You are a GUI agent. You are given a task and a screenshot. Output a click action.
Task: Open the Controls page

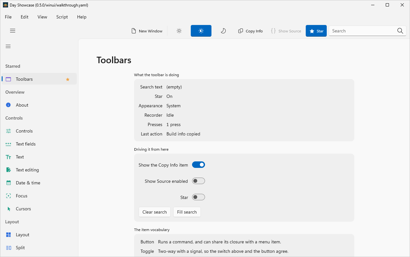click(x=39, y=131)
